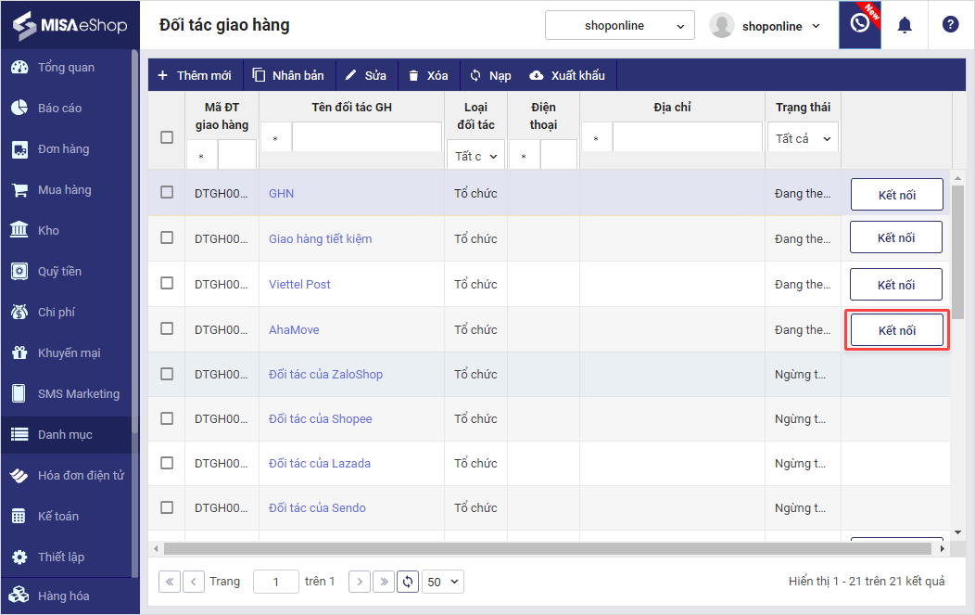Image resolution: width=975 pixels, height=615 pixels.
Task: Click the Xuất khẩu cloud export button
Action: tap(566, 75)
